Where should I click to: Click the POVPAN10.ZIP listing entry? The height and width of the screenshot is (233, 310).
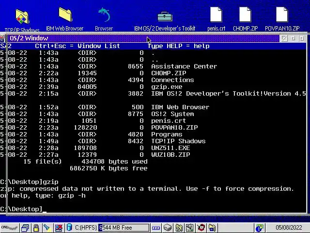174,127
